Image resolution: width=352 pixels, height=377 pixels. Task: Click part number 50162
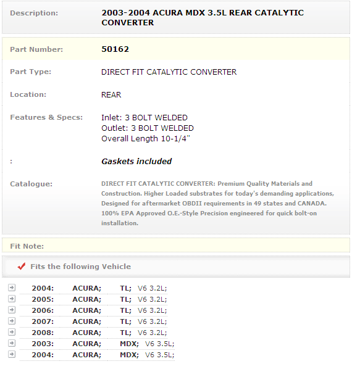[115, 49]
